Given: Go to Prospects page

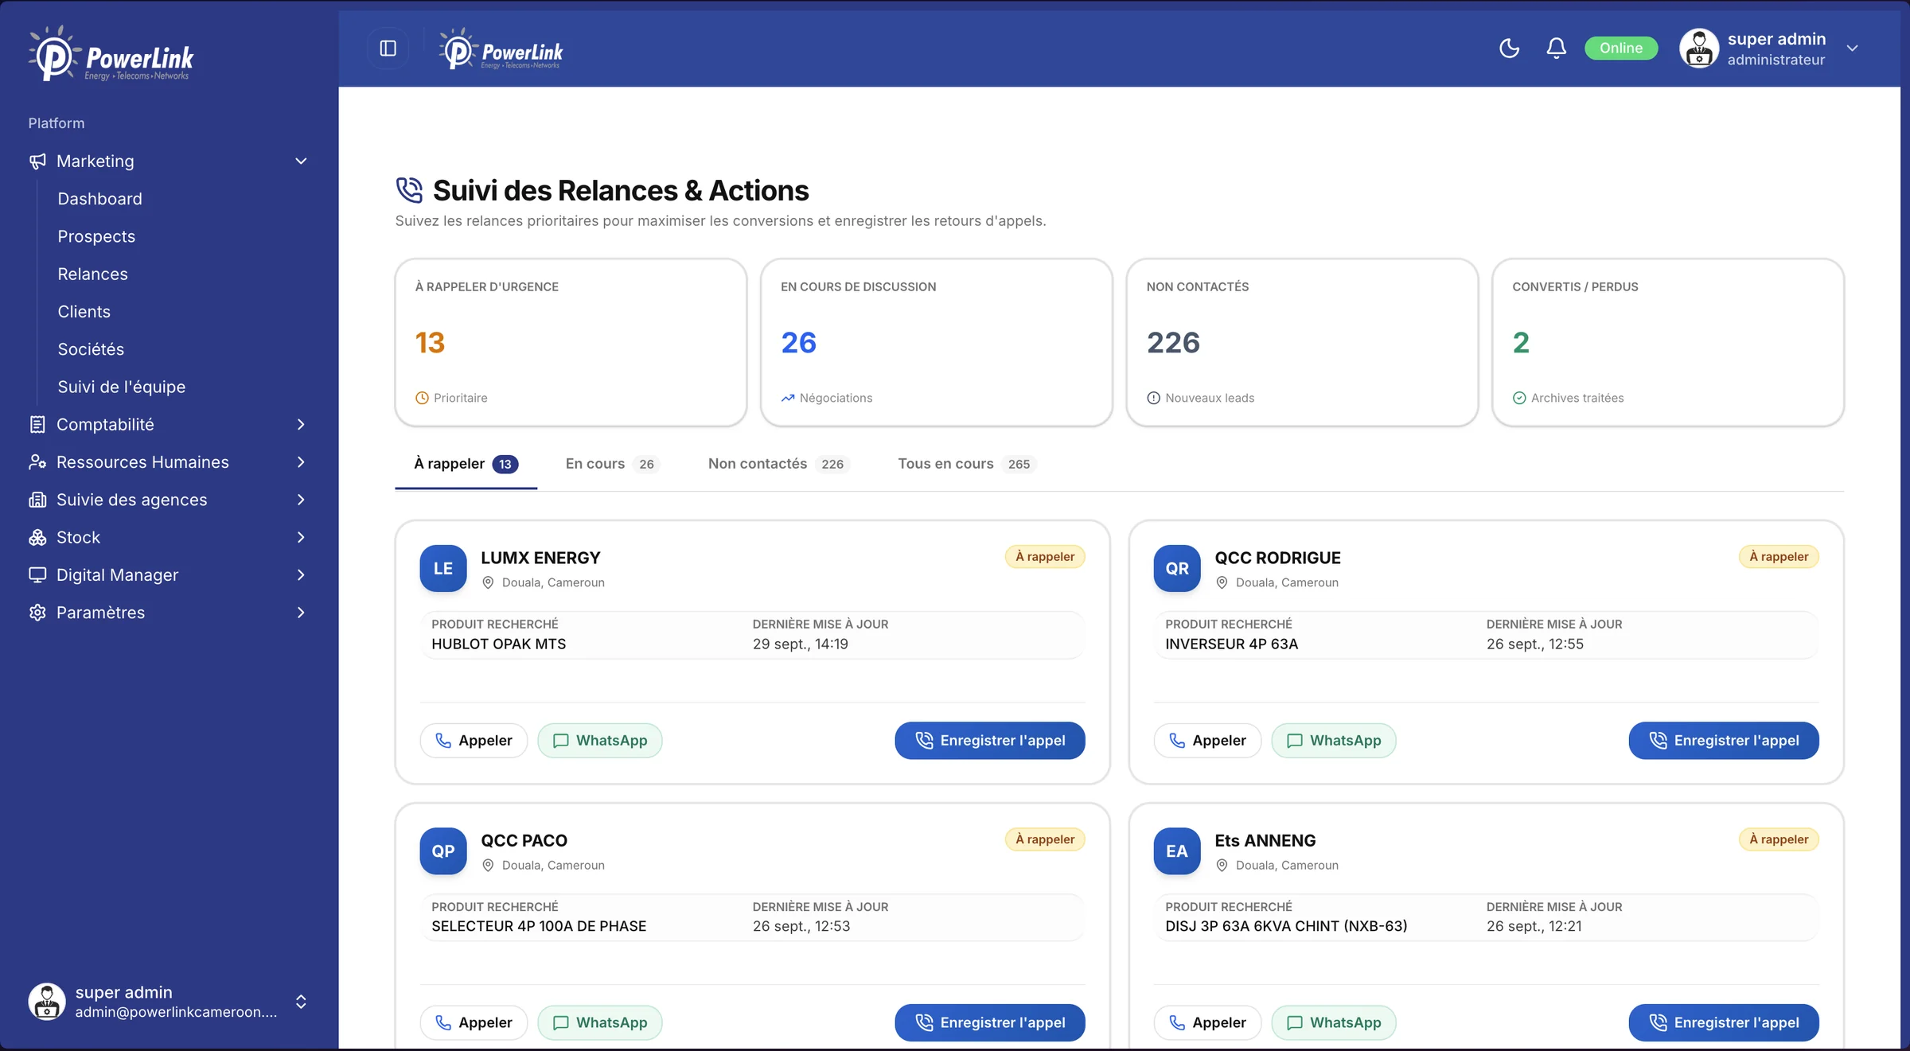Looking at the screenshot, I should [x=96, y=236].
